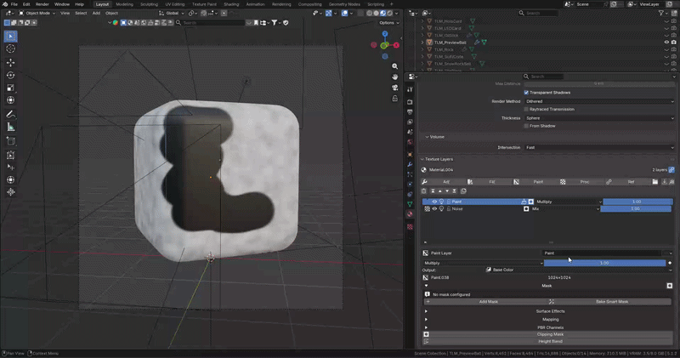Open the Object Mode dropdown

click(x=37, y=13)
